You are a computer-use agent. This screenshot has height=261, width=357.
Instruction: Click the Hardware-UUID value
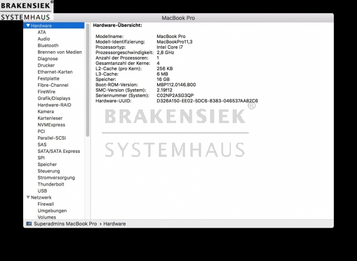click(207, 101)
